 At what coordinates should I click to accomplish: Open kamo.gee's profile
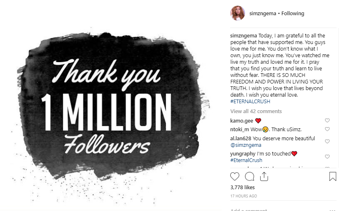(242, 121)
